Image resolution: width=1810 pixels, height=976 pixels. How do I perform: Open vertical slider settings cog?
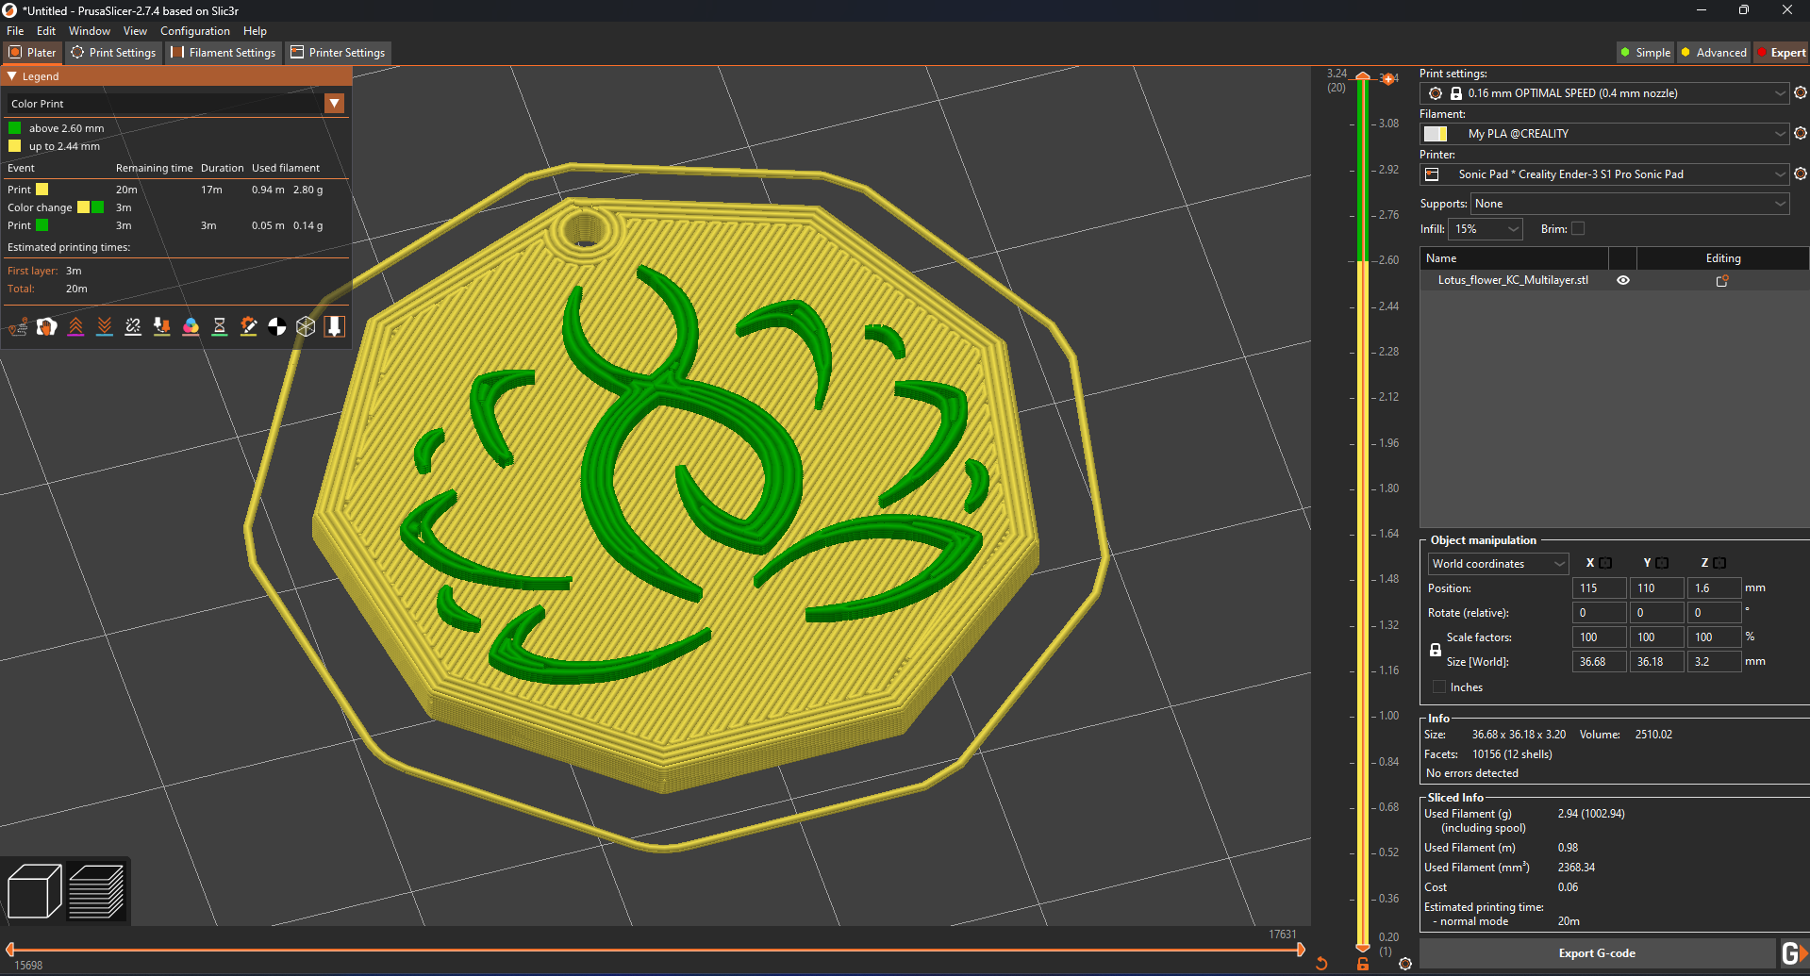pos(1405,964)
